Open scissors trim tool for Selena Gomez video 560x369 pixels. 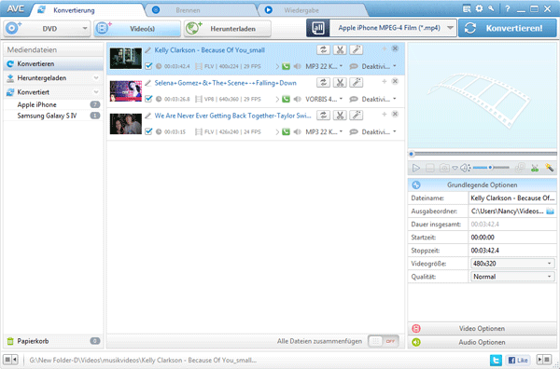(340, 83)
